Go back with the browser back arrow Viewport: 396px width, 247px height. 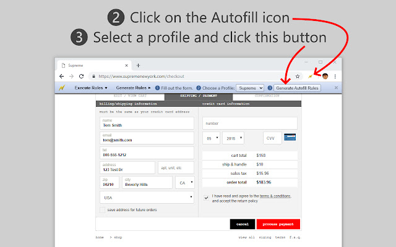click(61, 76)
